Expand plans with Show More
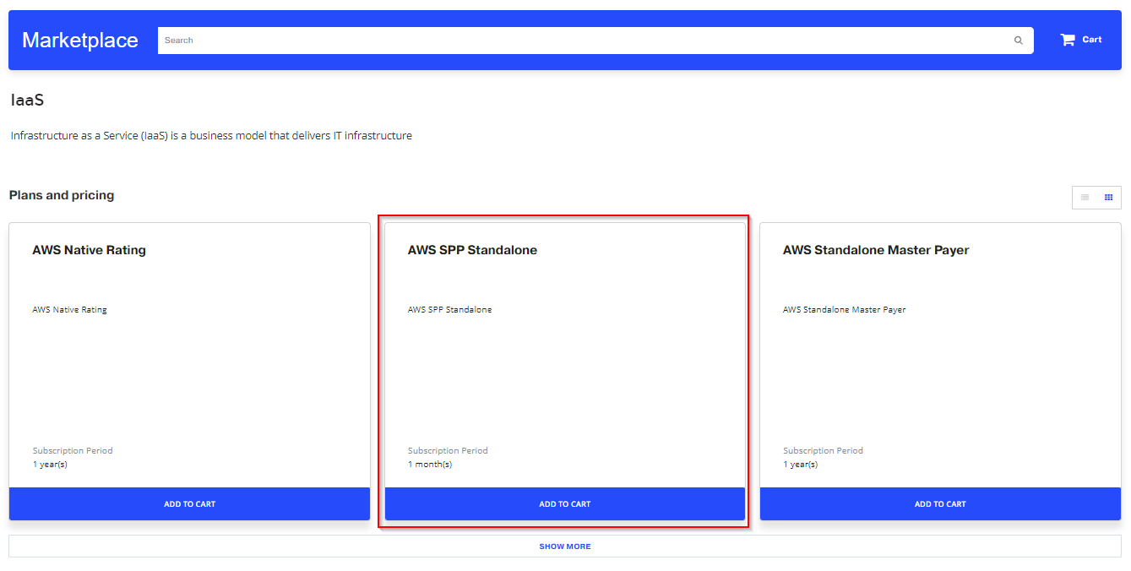The image size is (1131, 571). pyautogui.click(x=565, y=547)
